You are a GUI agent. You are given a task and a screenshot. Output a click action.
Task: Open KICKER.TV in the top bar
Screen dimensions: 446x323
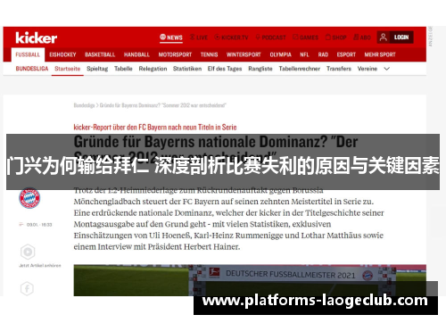(x=231, y=37)
